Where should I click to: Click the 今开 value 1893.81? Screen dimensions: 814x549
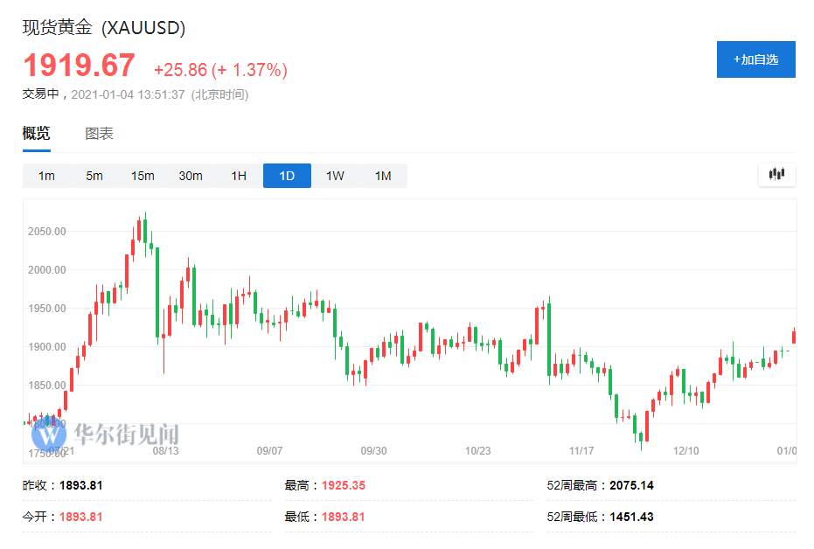(81, 517)
